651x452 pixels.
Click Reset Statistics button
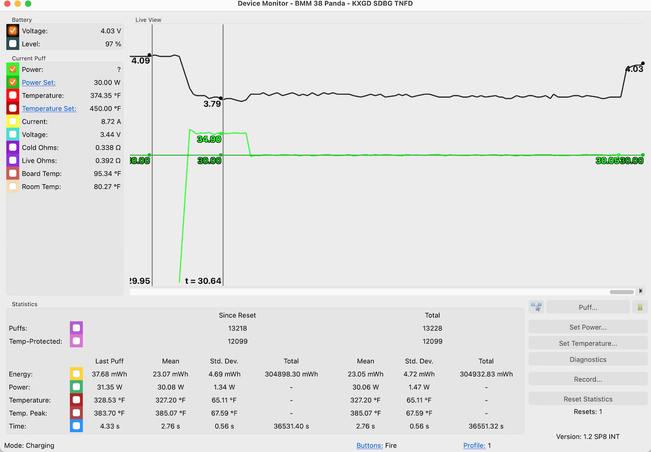588,399
